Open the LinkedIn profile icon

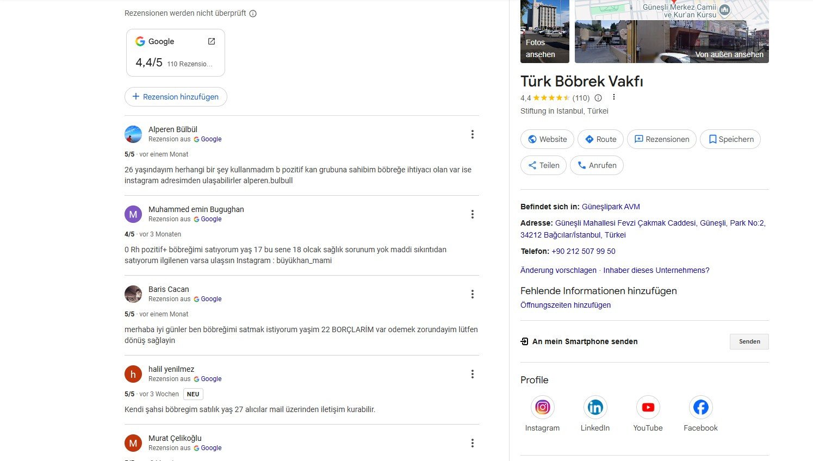pos(595,407)
